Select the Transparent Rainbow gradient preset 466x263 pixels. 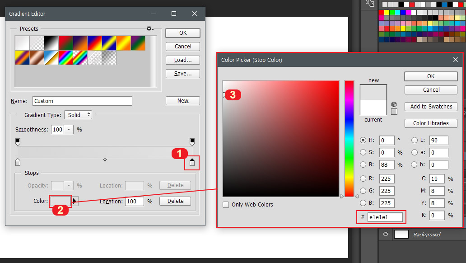click(x=80, y=58)
